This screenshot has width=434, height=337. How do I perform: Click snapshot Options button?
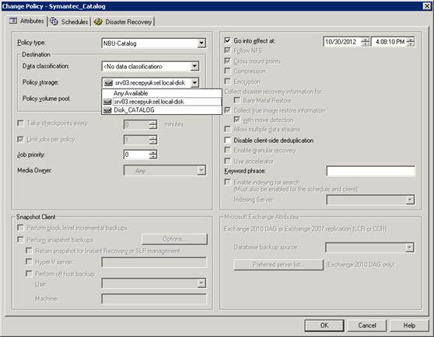174,239
